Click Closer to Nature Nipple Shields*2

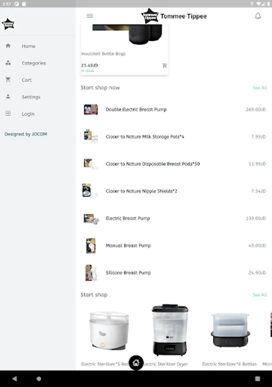(141, 191)
